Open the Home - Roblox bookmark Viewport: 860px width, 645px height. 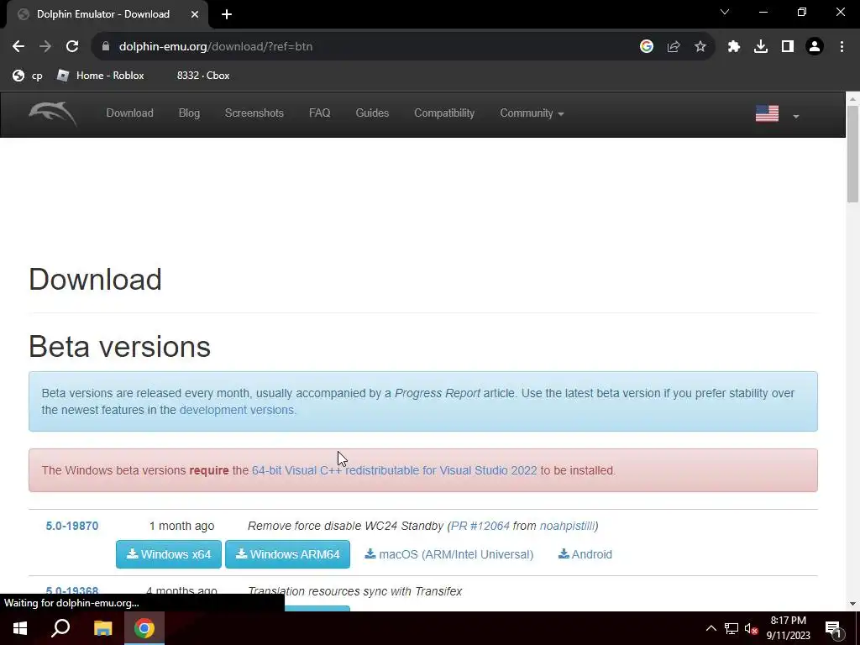pos(101,76)
